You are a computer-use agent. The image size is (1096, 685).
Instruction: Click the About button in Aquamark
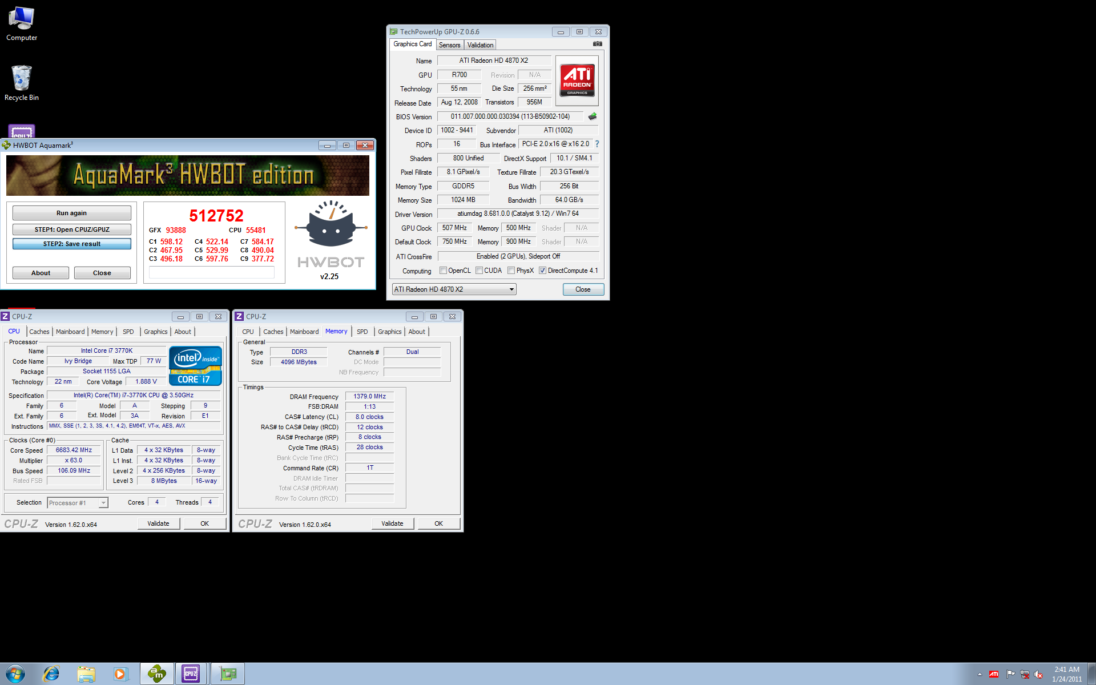pyautogui.click(x=41, y=273)
